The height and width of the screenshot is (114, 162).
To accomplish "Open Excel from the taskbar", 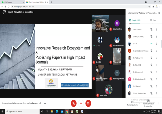I will (77, 111).
